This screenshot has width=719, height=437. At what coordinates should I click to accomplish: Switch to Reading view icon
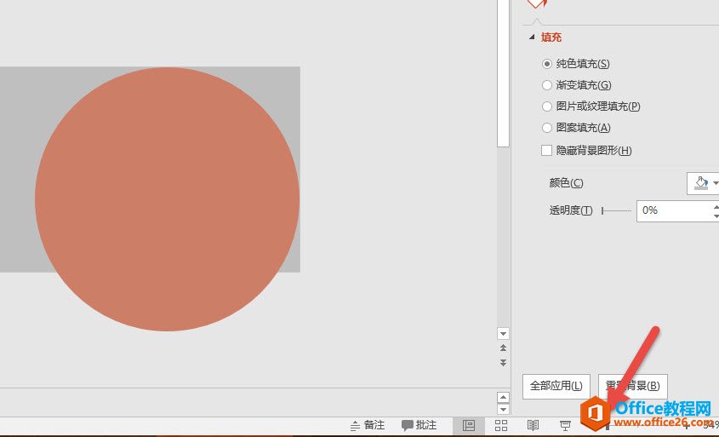tap(533, 426)
